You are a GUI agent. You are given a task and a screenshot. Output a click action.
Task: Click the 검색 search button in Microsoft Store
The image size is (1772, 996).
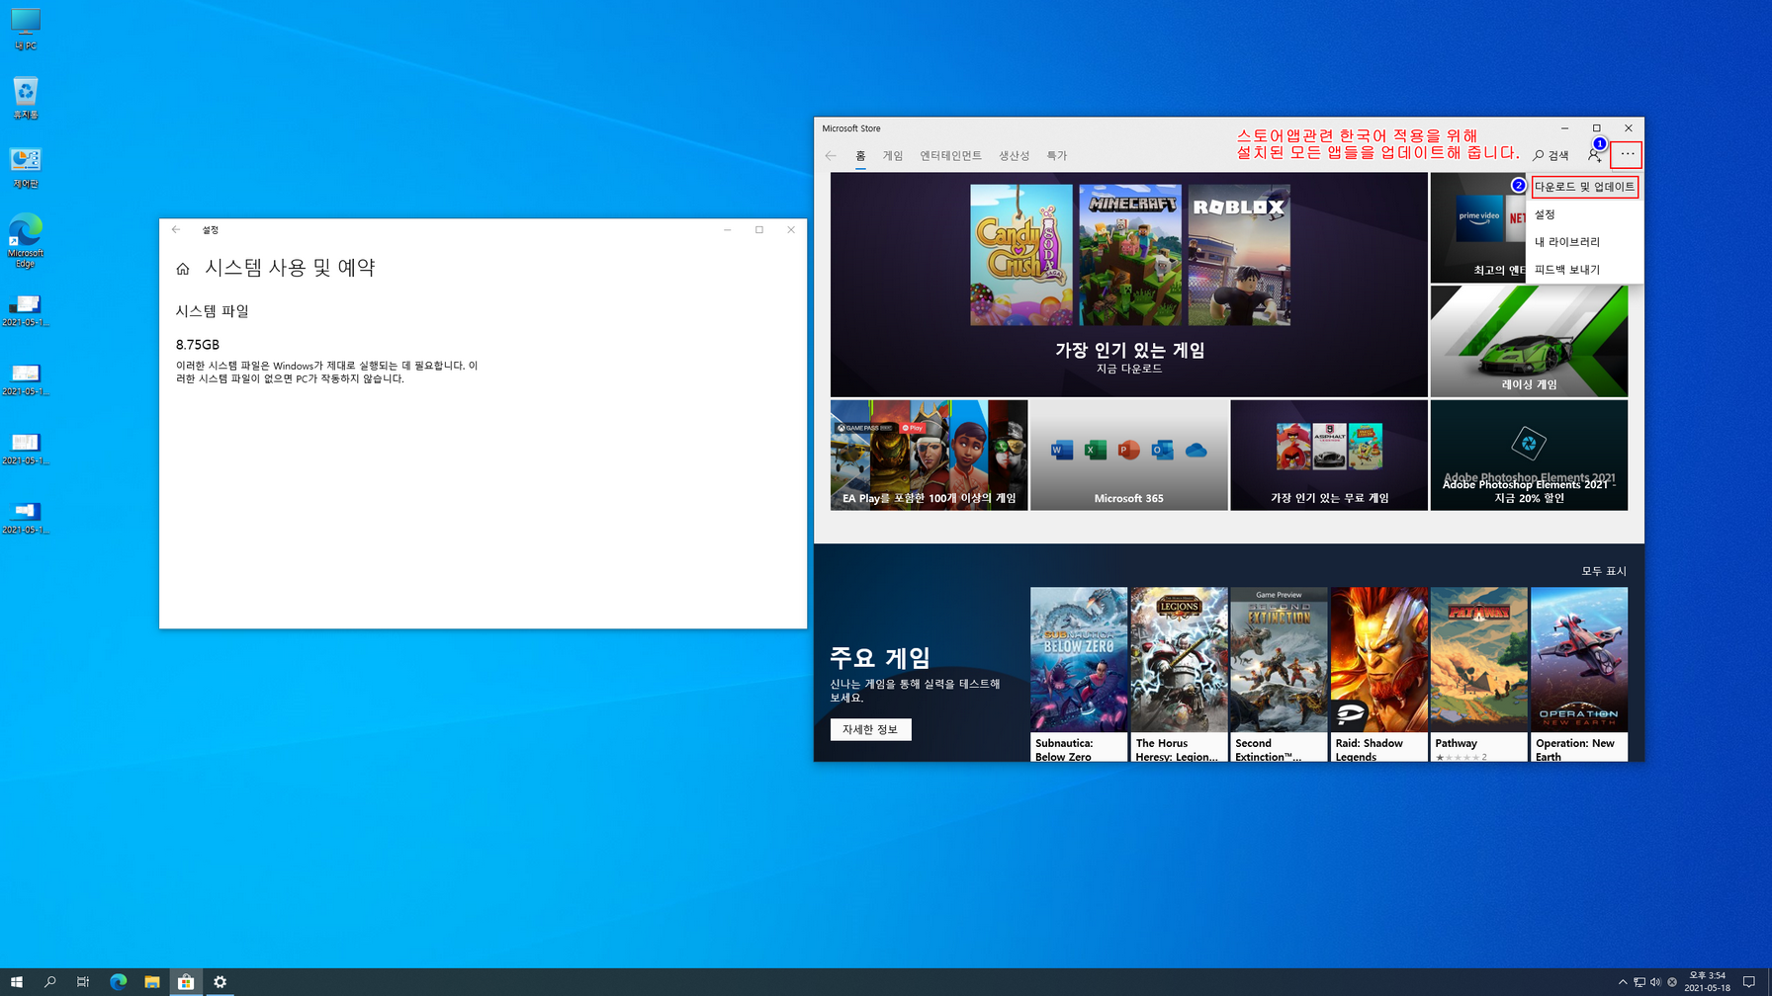pyautogui.click(x=1550, y=155)
